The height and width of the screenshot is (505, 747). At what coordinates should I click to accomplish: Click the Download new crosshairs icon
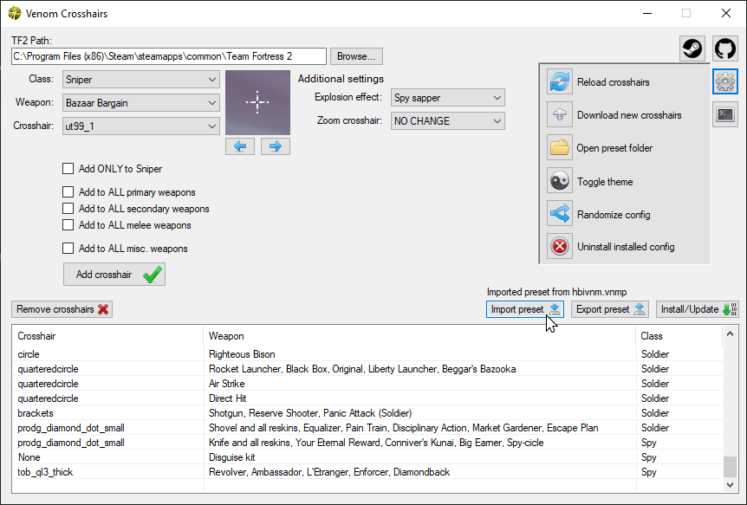tap(559, 115)
